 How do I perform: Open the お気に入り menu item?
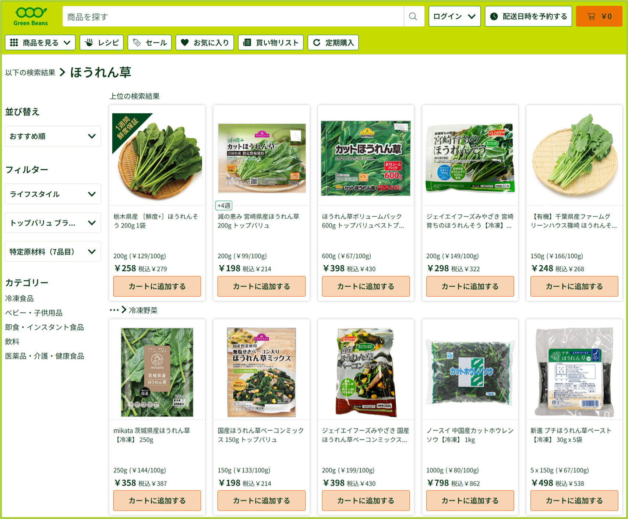(x=205, y=43)
